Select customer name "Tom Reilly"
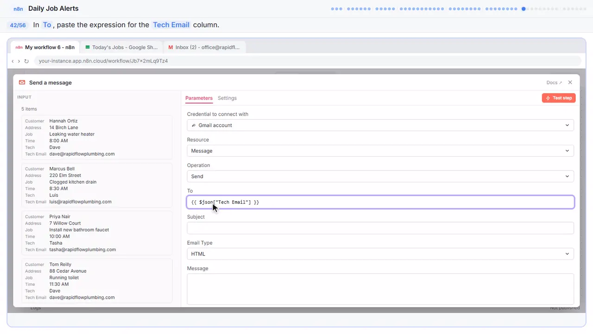 (x=61, y=264)
